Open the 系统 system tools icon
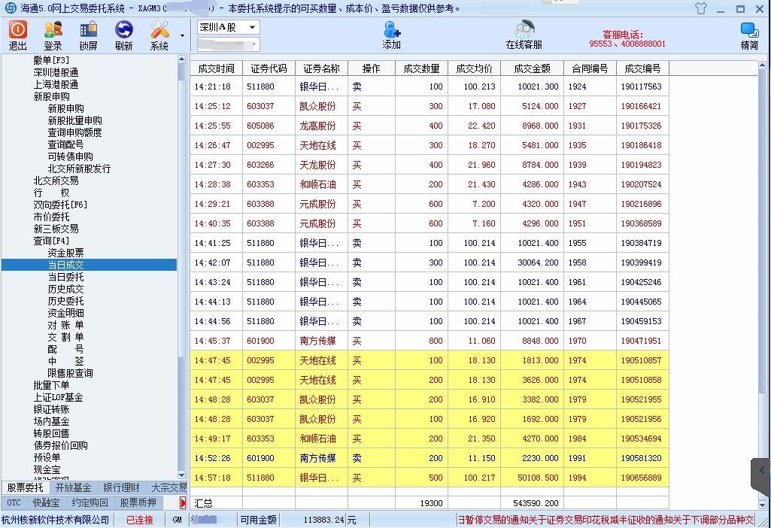Screen dimensions: 771x528 (x=159, y=35)
